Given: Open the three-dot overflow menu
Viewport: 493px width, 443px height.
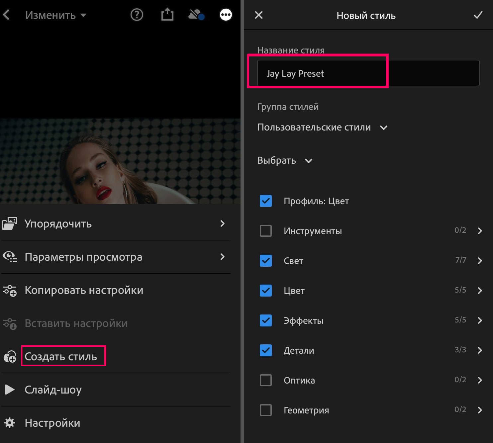Looking at the screenshot, I should 226,15.
